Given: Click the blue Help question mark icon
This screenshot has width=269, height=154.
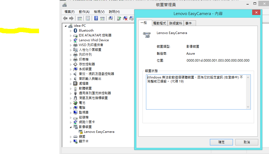Looking at the screenshot, I should 96,18.
